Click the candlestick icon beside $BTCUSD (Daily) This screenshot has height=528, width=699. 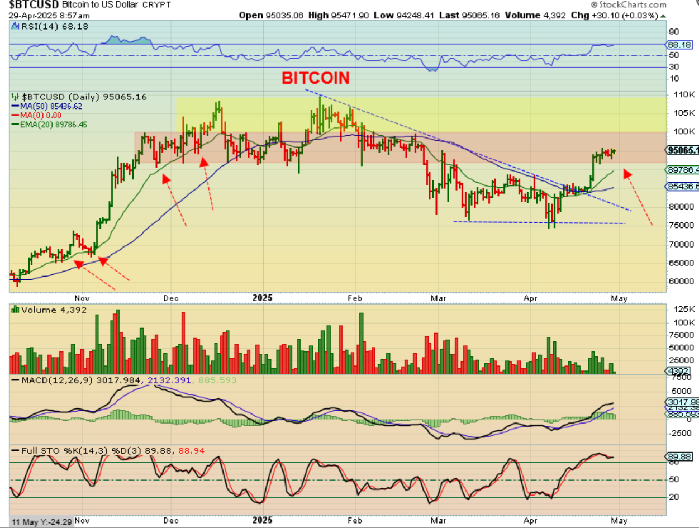(15, 97)
